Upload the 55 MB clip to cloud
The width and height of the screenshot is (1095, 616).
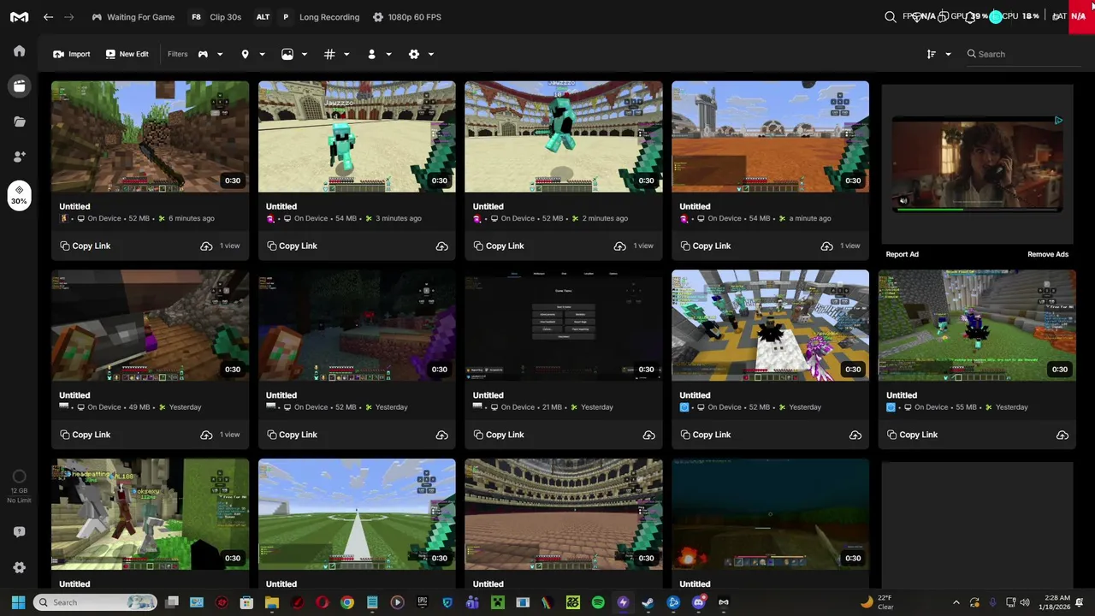click(1062, 435)
